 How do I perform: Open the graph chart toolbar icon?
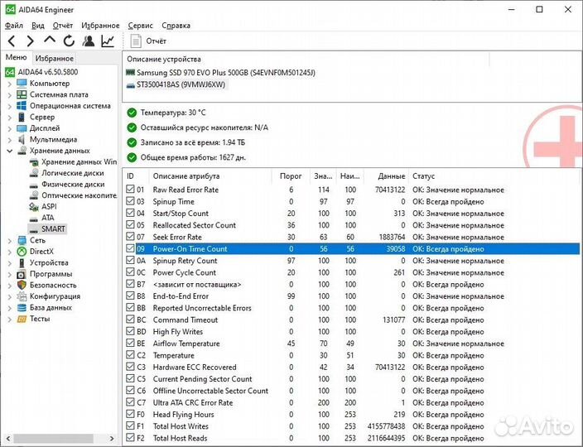108,41
